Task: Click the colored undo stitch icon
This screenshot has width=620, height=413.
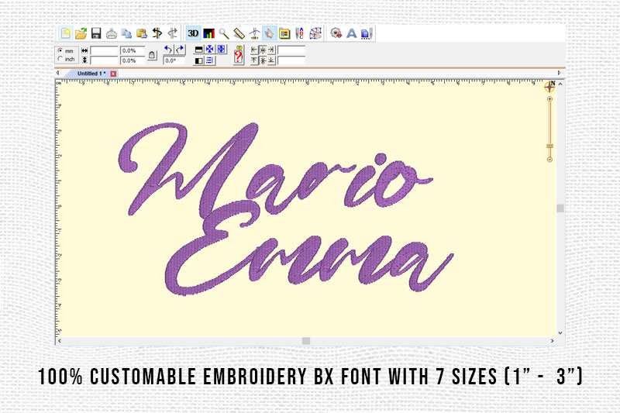Action: coord(157,33)
